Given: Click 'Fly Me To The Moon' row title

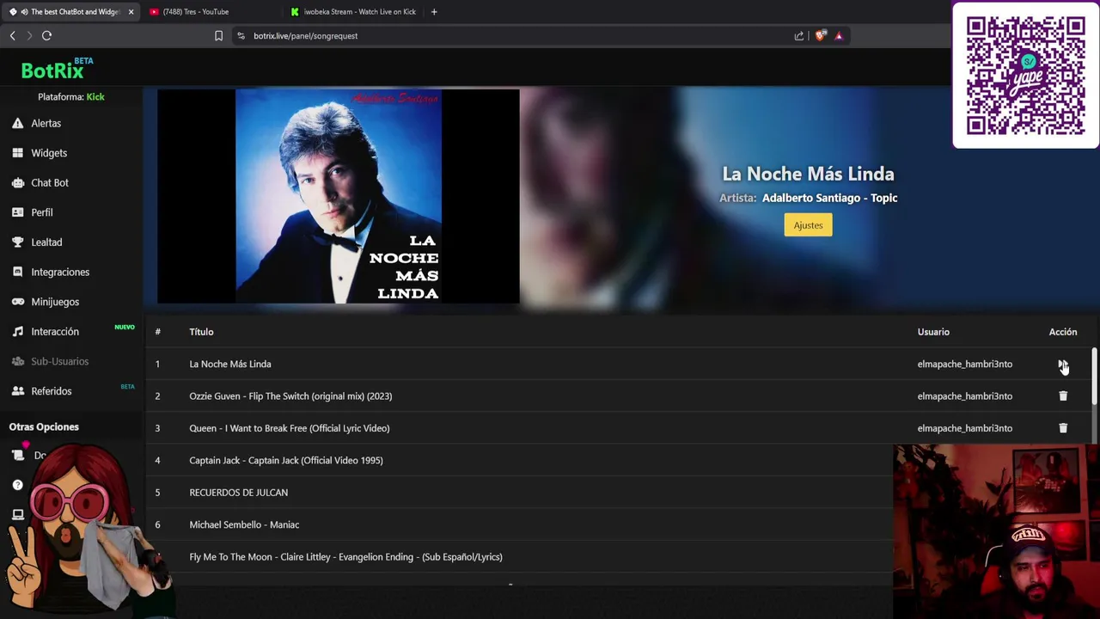Looking at the screenshot, I should 345,557.
